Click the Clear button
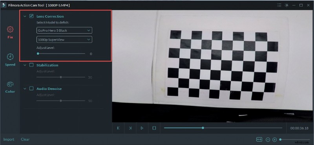 (x=25, y=140)
